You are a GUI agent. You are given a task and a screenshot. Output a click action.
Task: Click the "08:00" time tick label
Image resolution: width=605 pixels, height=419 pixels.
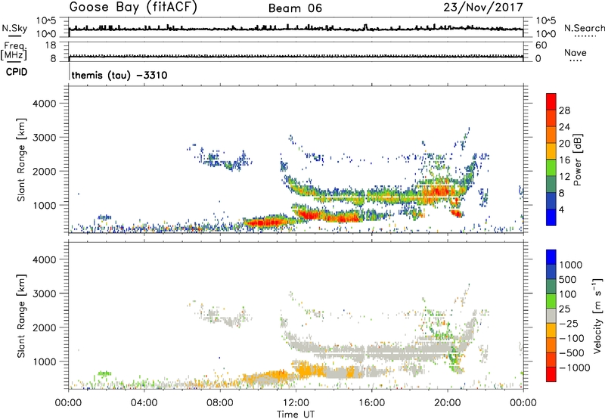(220, 403)
